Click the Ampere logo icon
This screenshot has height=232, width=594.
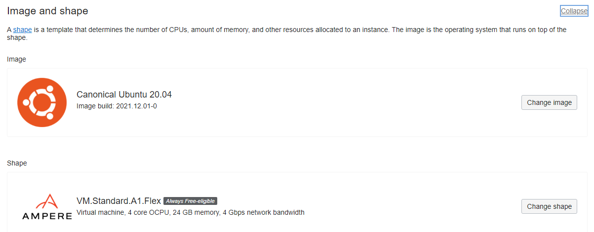pos(47,206)
